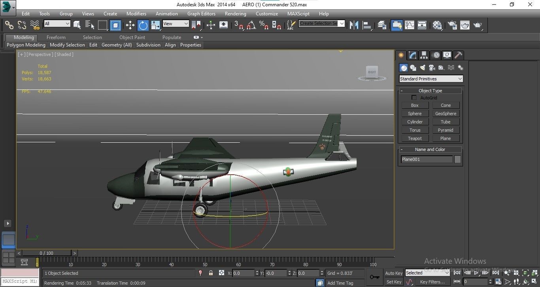This screenshot has height=287, width=540.
Task: Click the X coordinate input field
Action: coord(244,273)
